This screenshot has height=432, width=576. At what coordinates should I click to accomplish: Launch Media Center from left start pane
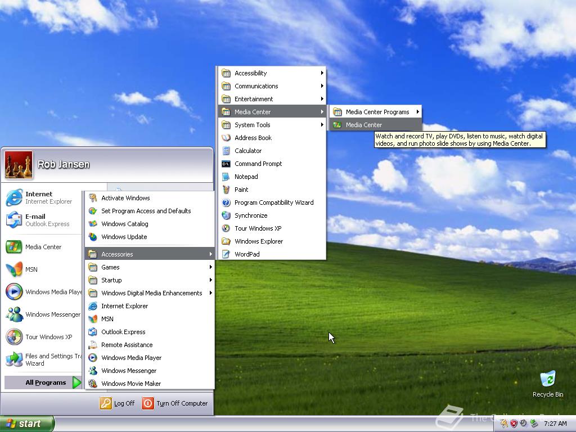[x=42, y=247]
